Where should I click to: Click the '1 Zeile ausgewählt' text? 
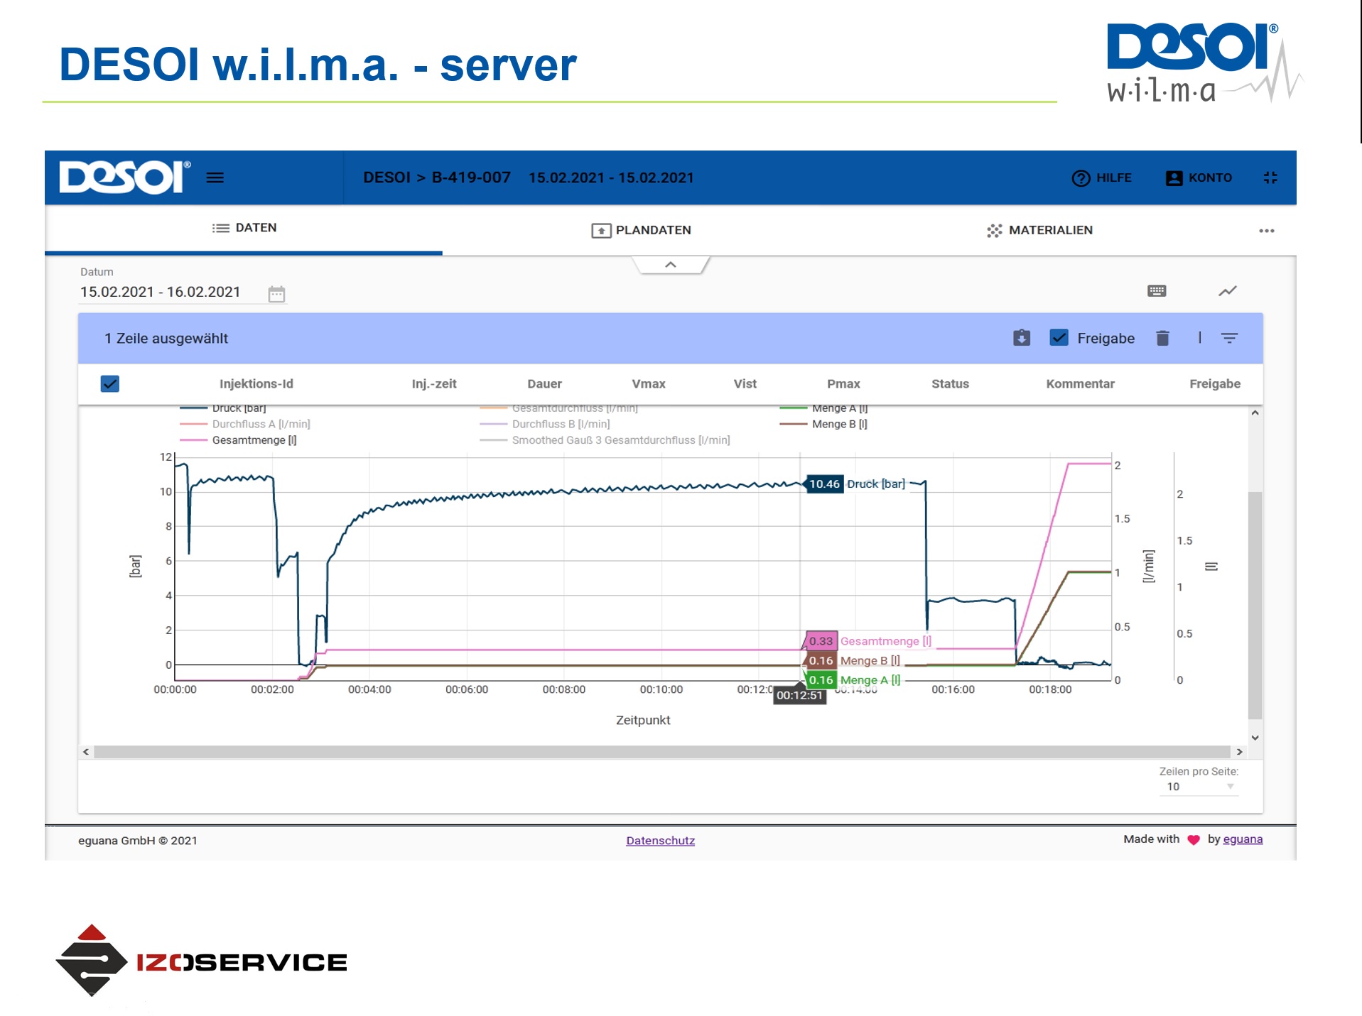166,339
